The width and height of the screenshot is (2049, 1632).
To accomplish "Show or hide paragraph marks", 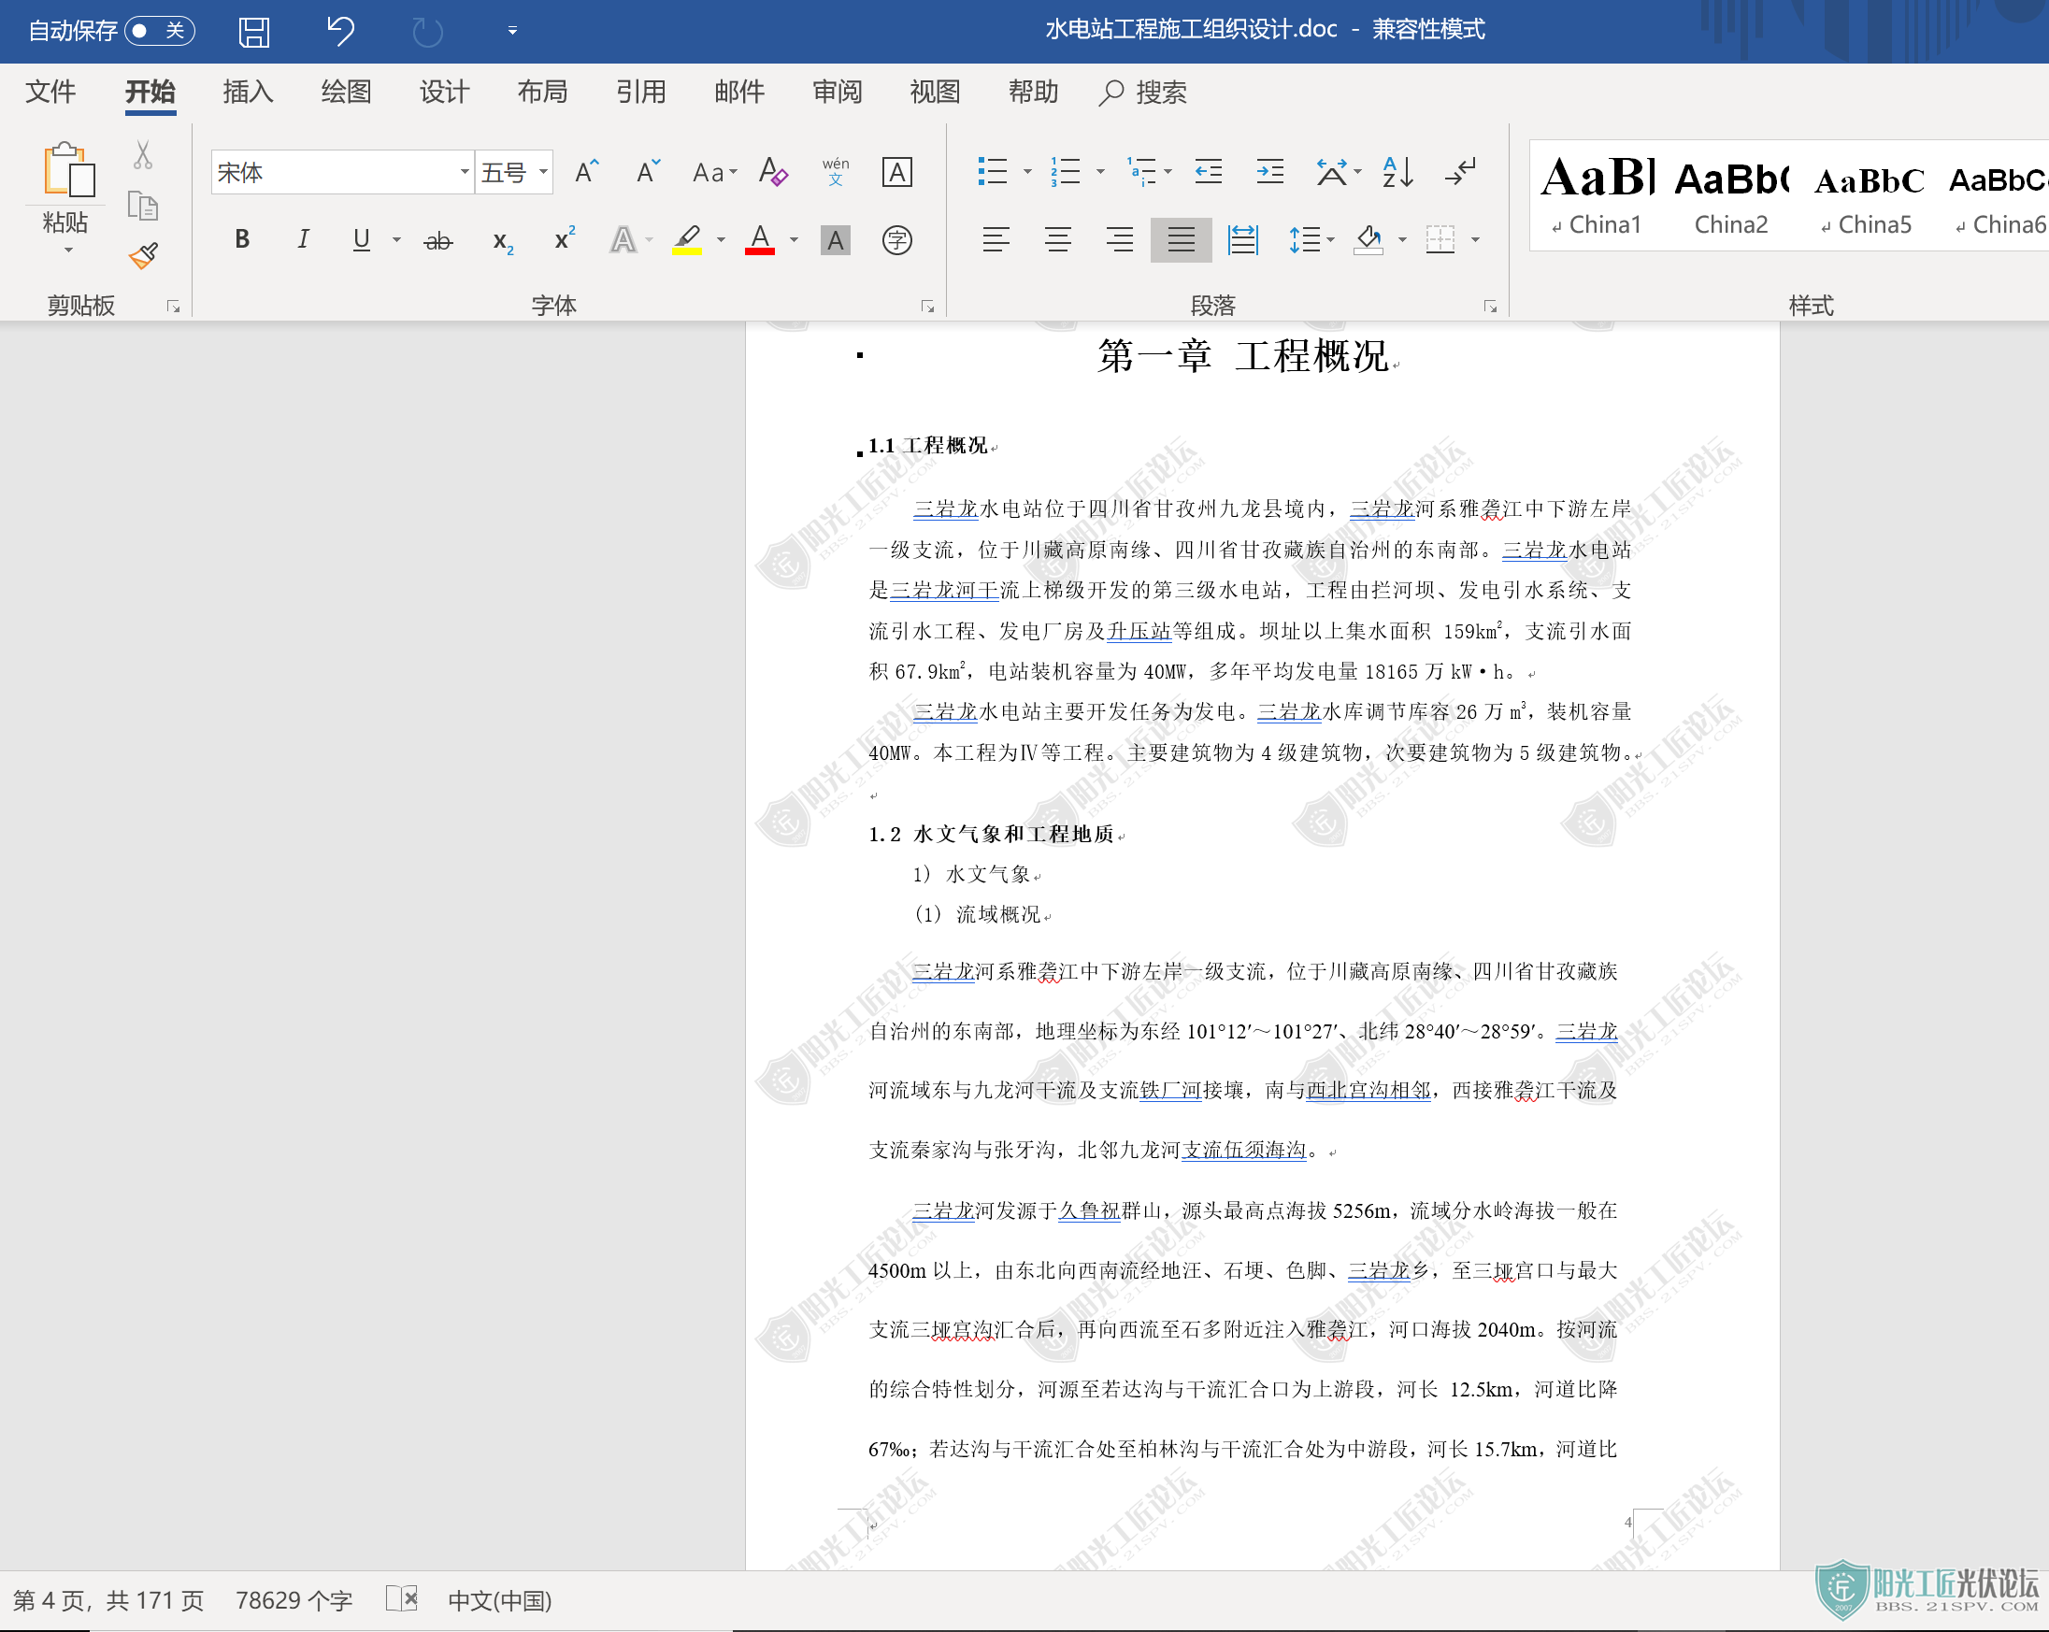I will (1460, 172).
